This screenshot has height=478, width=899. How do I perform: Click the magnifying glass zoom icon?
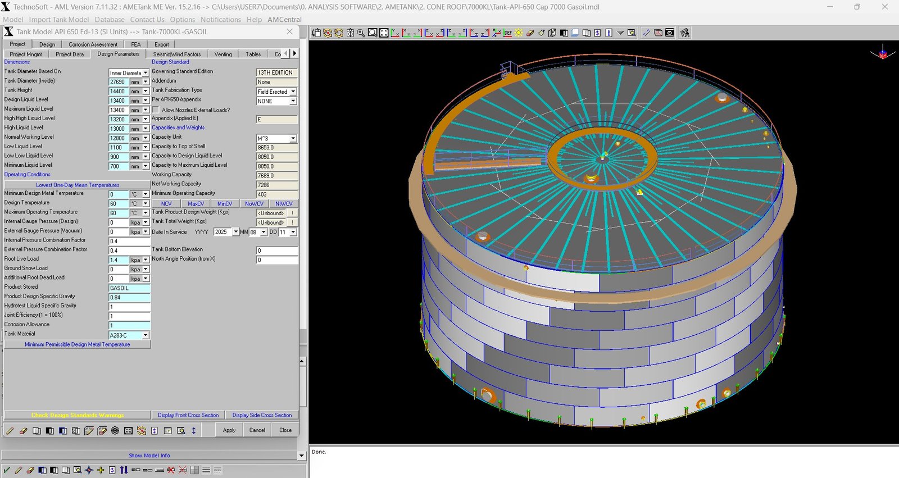(x=361, y=33)
